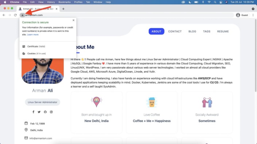Viewport: 257px width, 144px height.
Task: Click the Linux Server Administrator badge
Action: [42, 102]
